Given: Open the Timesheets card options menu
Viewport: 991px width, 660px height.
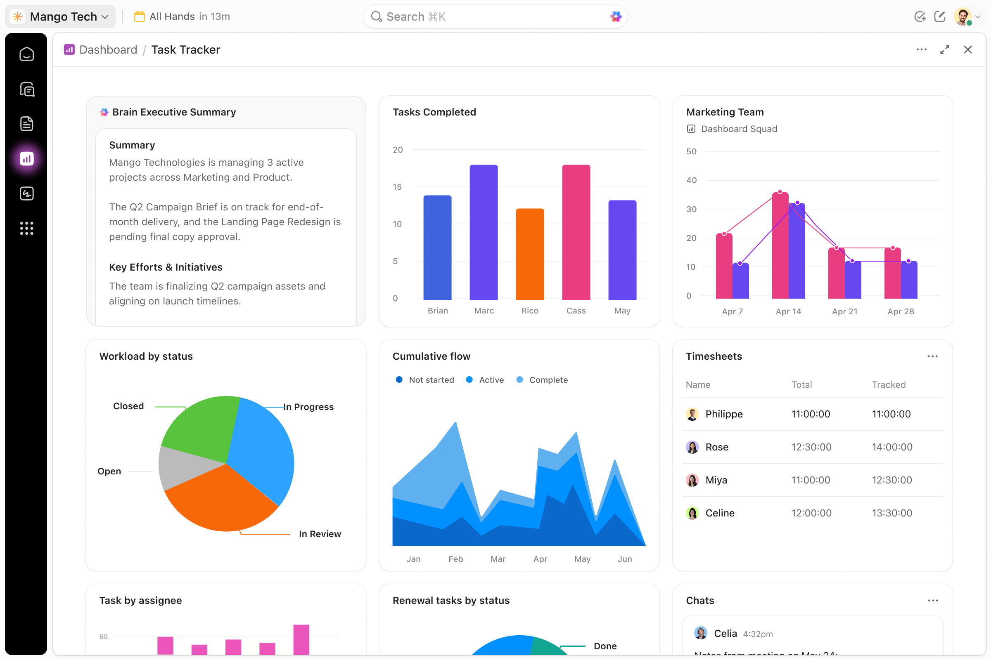Looking at the screenshot, I should pos(933,356).
